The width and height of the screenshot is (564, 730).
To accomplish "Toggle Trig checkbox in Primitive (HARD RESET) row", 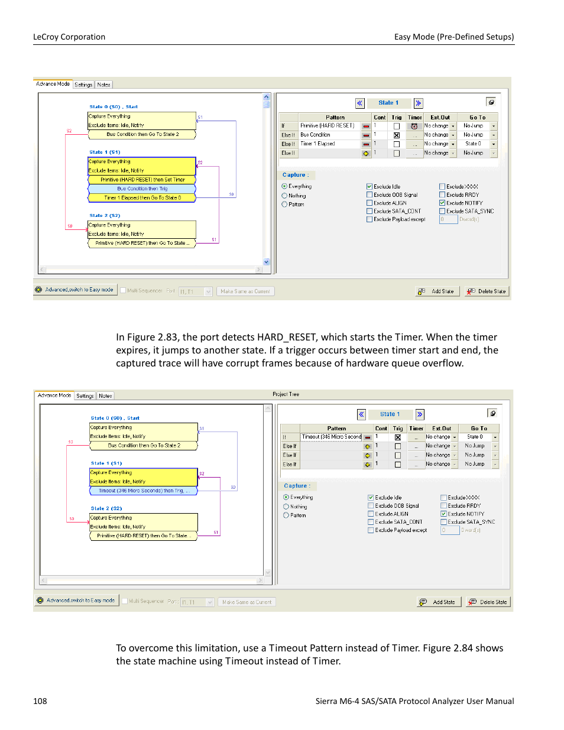I will 397,126.
